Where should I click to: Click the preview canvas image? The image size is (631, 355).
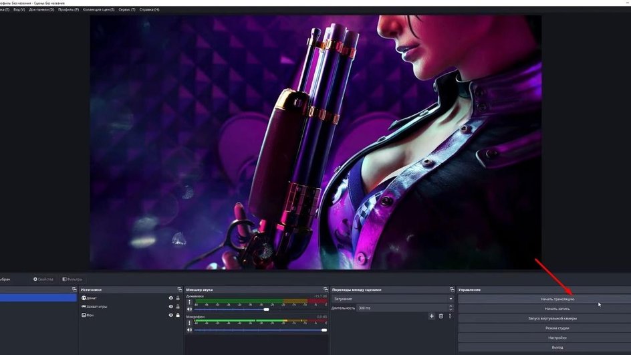(315, 142)
